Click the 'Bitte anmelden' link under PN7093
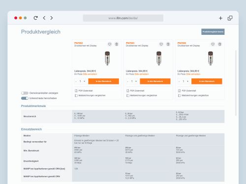This screenshot has width=246, height=184. (x=142, y=74)
